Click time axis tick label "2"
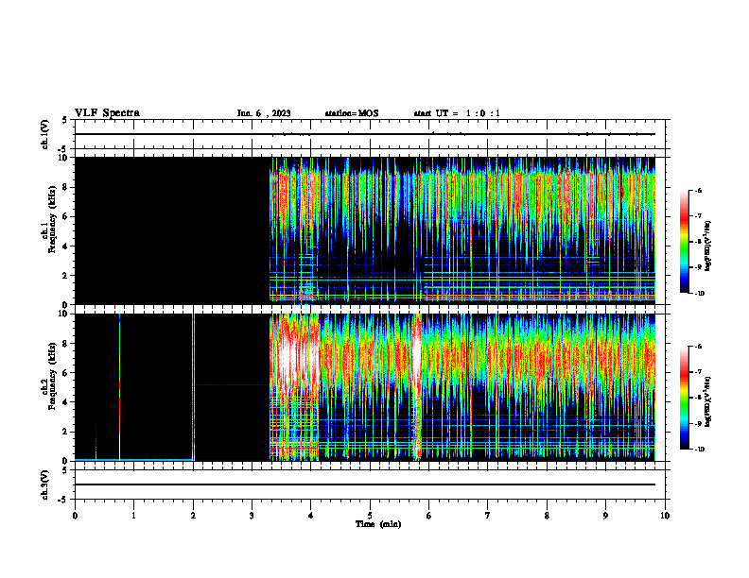Viewport: 749px width, 578px height. (x=193, y=516)
